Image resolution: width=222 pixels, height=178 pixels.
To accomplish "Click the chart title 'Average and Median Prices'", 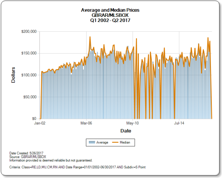I will click(x=110, y=10).
